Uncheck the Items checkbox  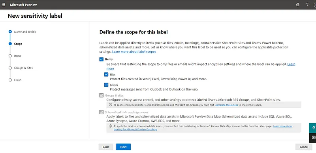[x=102, y=59]
